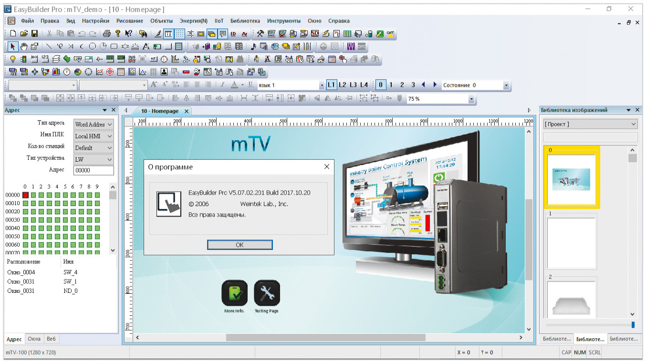The height and width of the screenshot is (363, 646).
Task: Click OK in the 'О программе' dialog
Action: coord(240,245)
